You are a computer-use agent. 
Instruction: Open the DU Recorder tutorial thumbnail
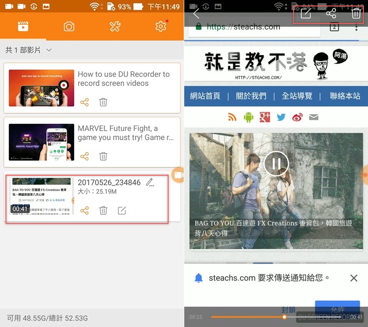pos(41,88)
